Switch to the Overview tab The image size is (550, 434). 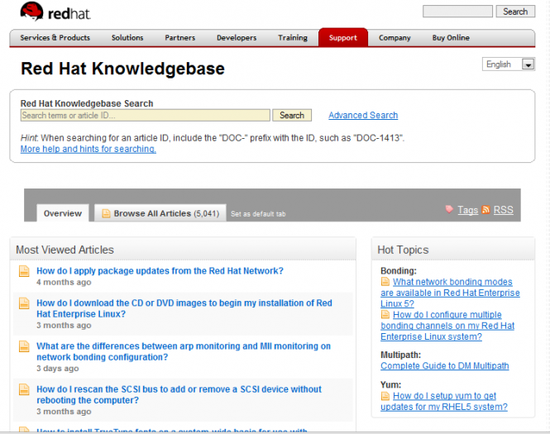tap(63, 213)
